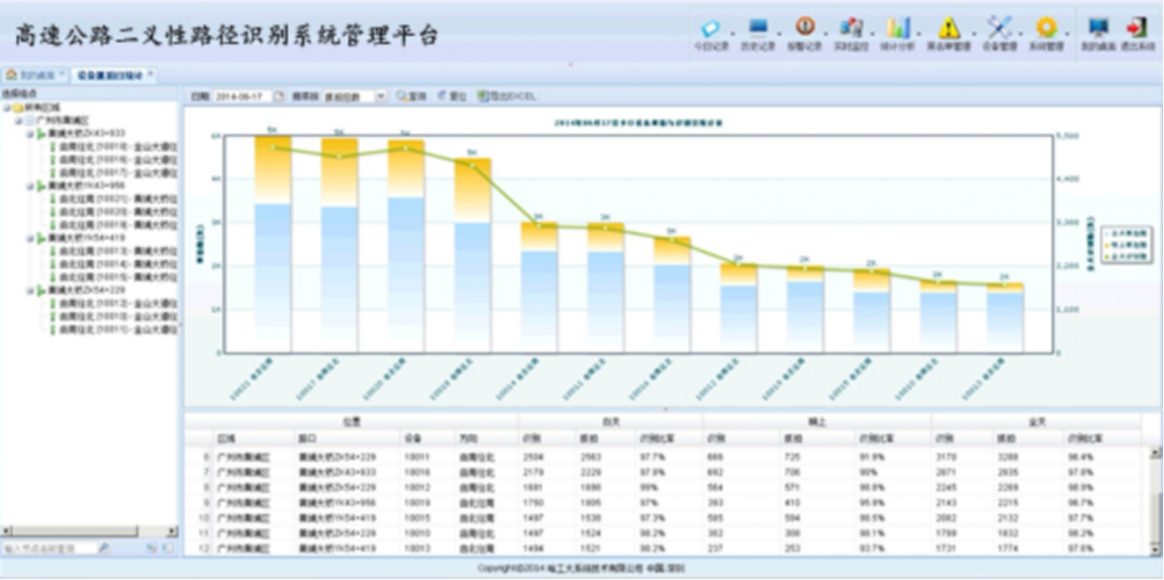
Task: Click the 报警记录 alarm records icon
Action: pos(805,32)
